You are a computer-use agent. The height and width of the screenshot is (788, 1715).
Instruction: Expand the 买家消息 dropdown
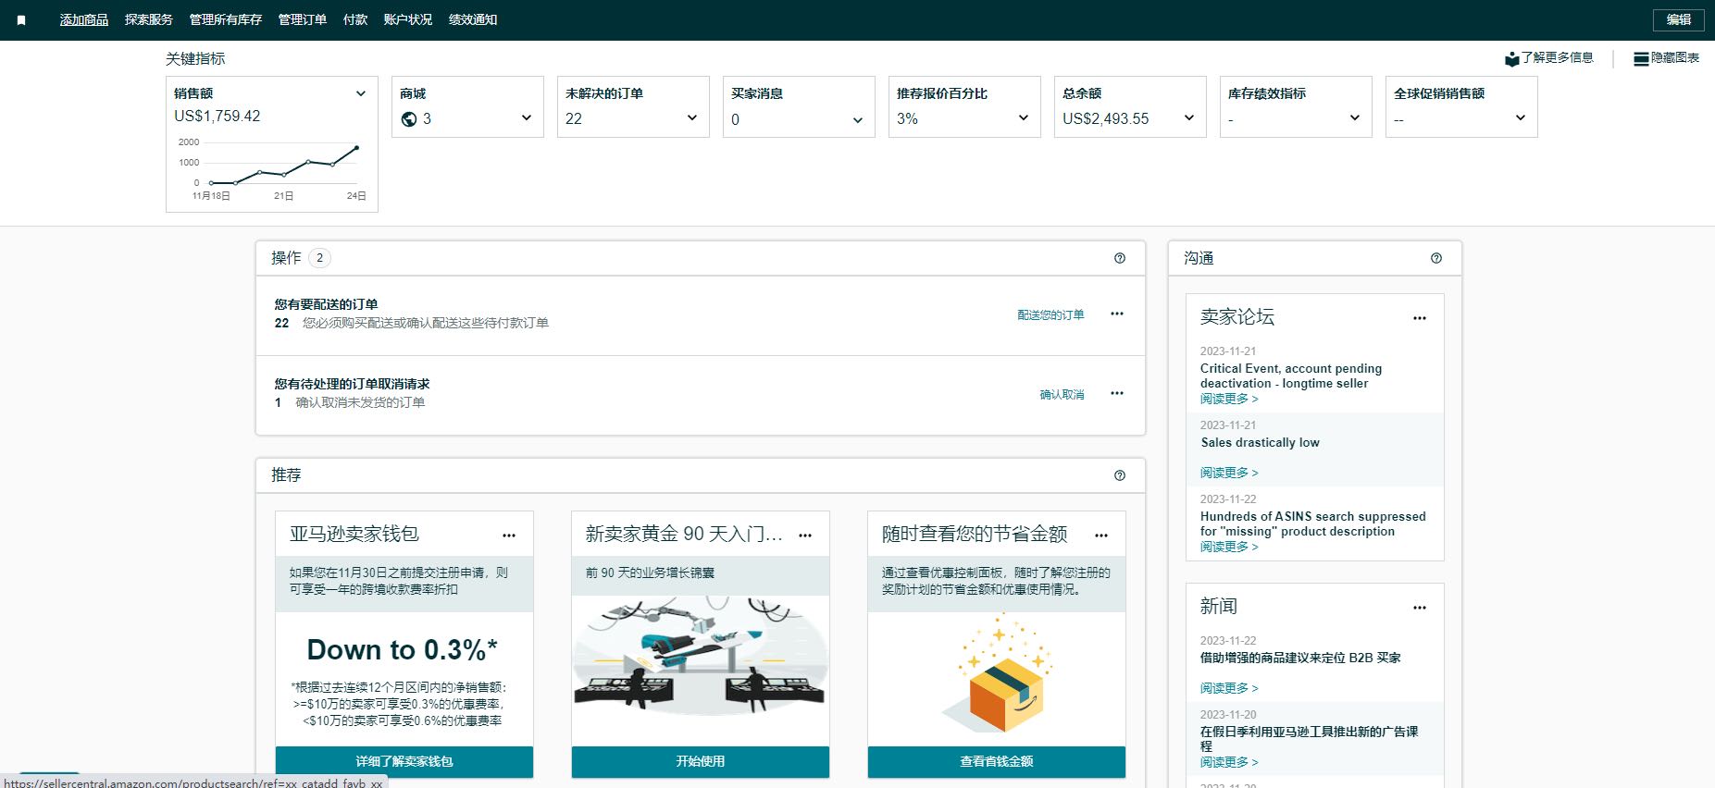(x=858, y=119)
